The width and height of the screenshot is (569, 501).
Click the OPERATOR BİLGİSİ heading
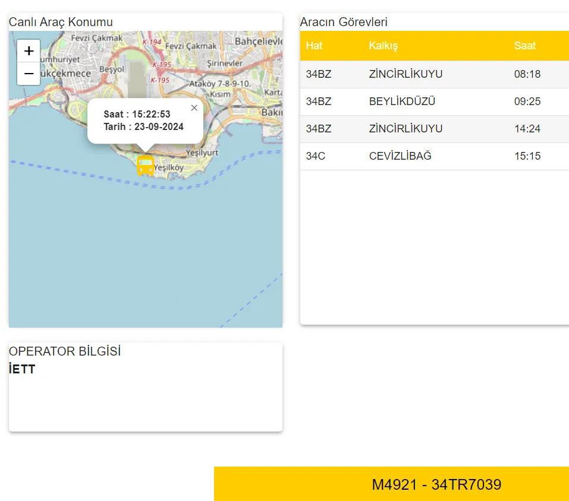click(65, 351)
